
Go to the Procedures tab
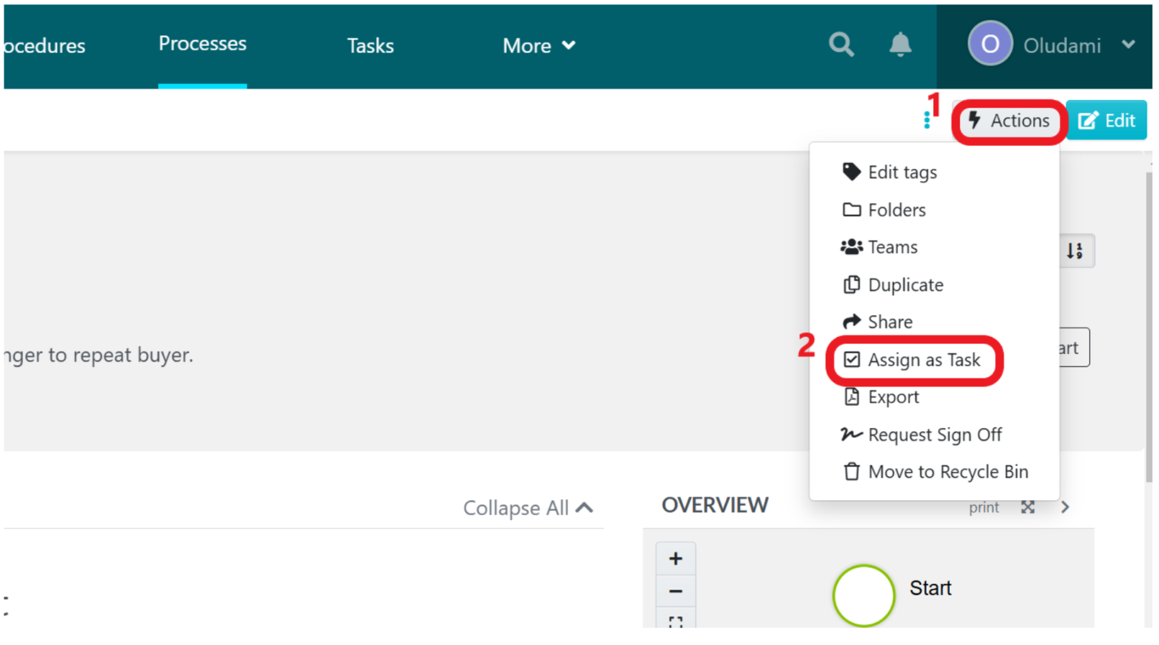tap(45, 46)
